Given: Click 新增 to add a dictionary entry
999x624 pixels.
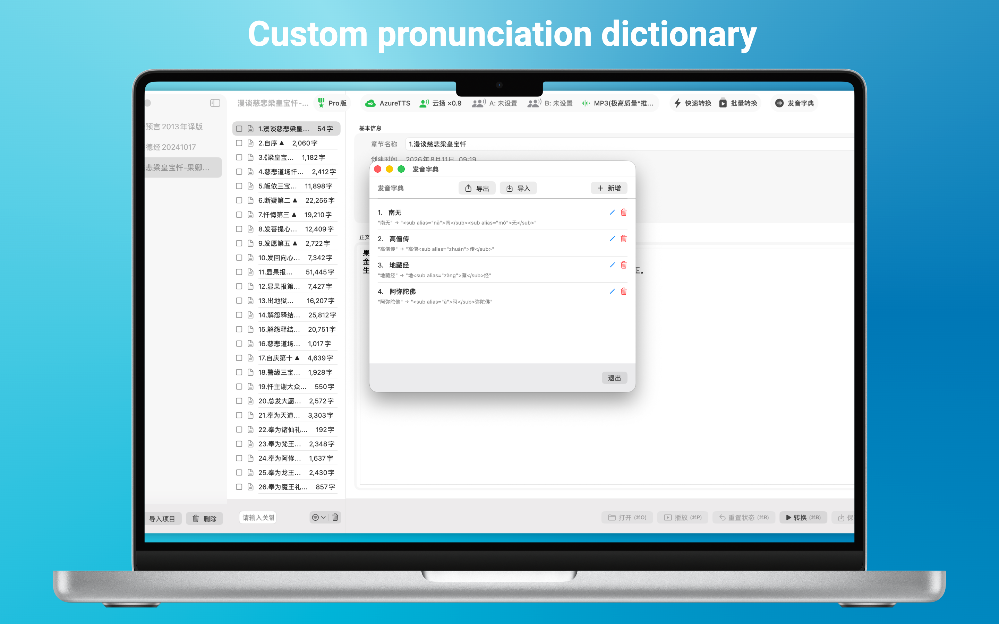Looking at the screenshot, I should [x=609, y=188].
